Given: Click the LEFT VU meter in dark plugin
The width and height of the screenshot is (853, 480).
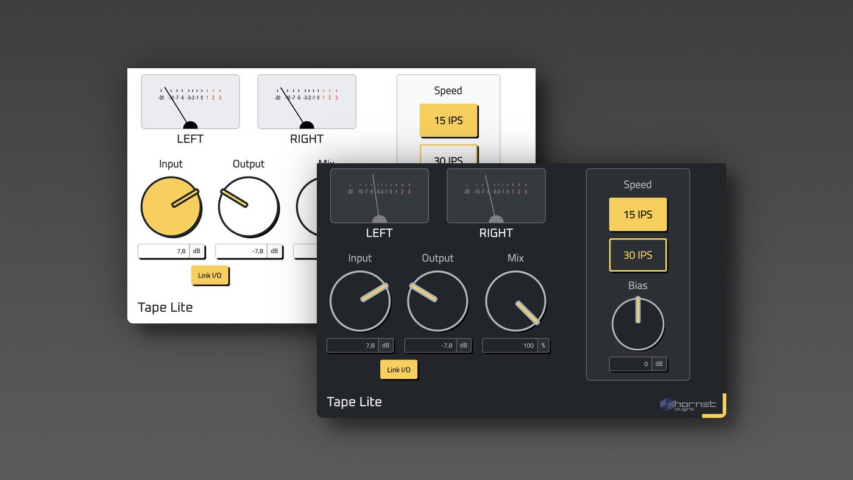Looking at the screenshot, I should tap(379, 196).
